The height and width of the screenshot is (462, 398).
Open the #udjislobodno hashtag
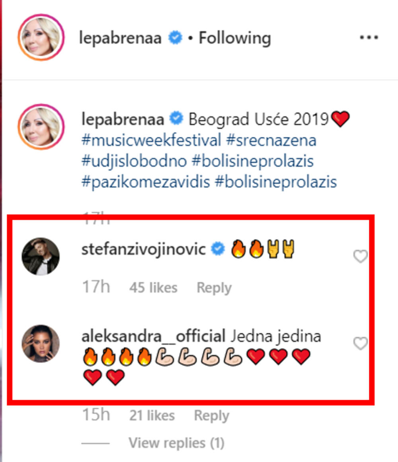coord(134,161)
